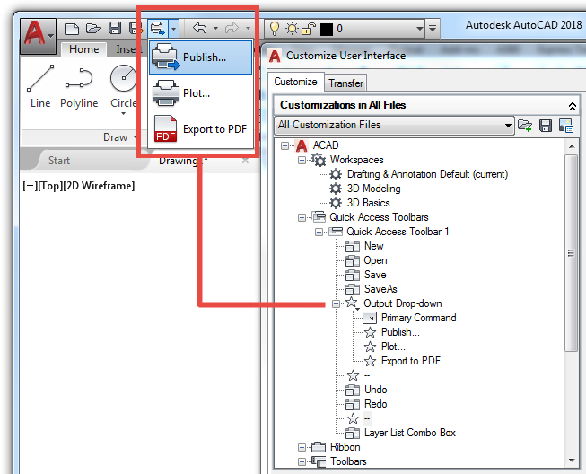Select Layer List Combo Box tree item
The width and height of the screenshot is (586, 474).
click(410, 433)
